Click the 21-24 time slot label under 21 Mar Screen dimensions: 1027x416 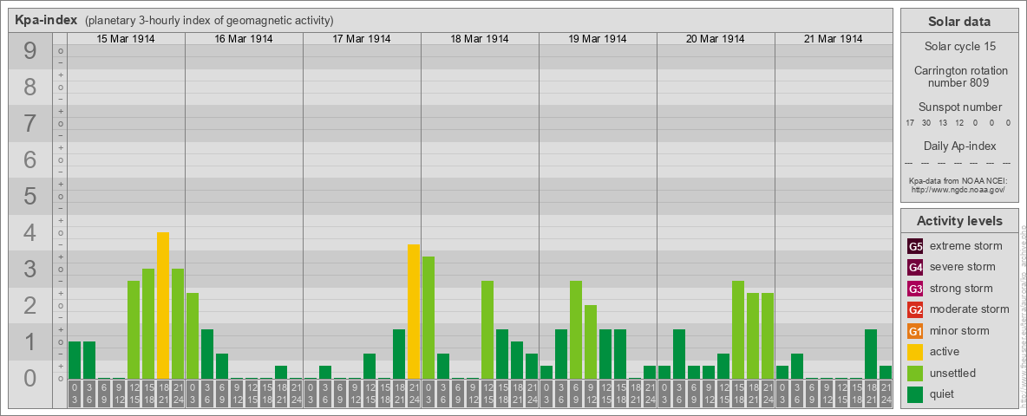tap(885, 393)
